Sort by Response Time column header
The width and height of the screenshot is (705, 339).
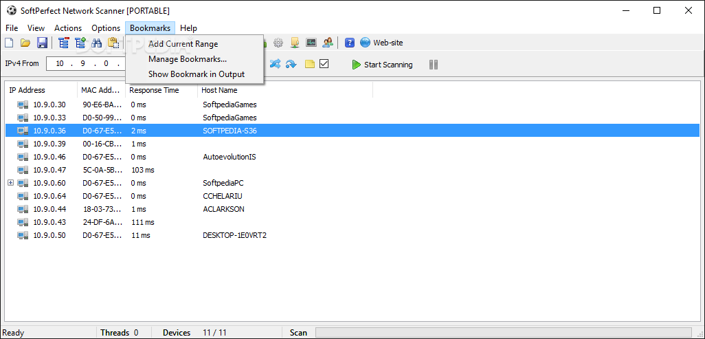(x=161, y=90)
